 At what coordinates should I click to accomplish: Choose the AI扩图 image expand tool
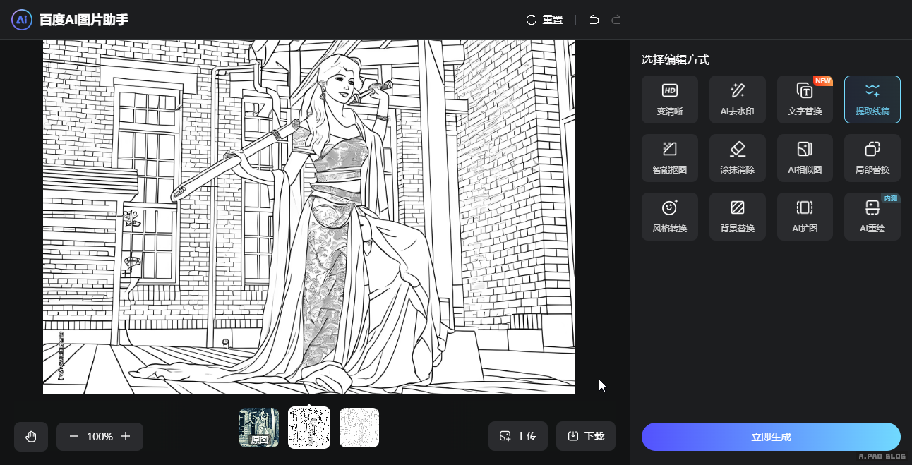805,217
